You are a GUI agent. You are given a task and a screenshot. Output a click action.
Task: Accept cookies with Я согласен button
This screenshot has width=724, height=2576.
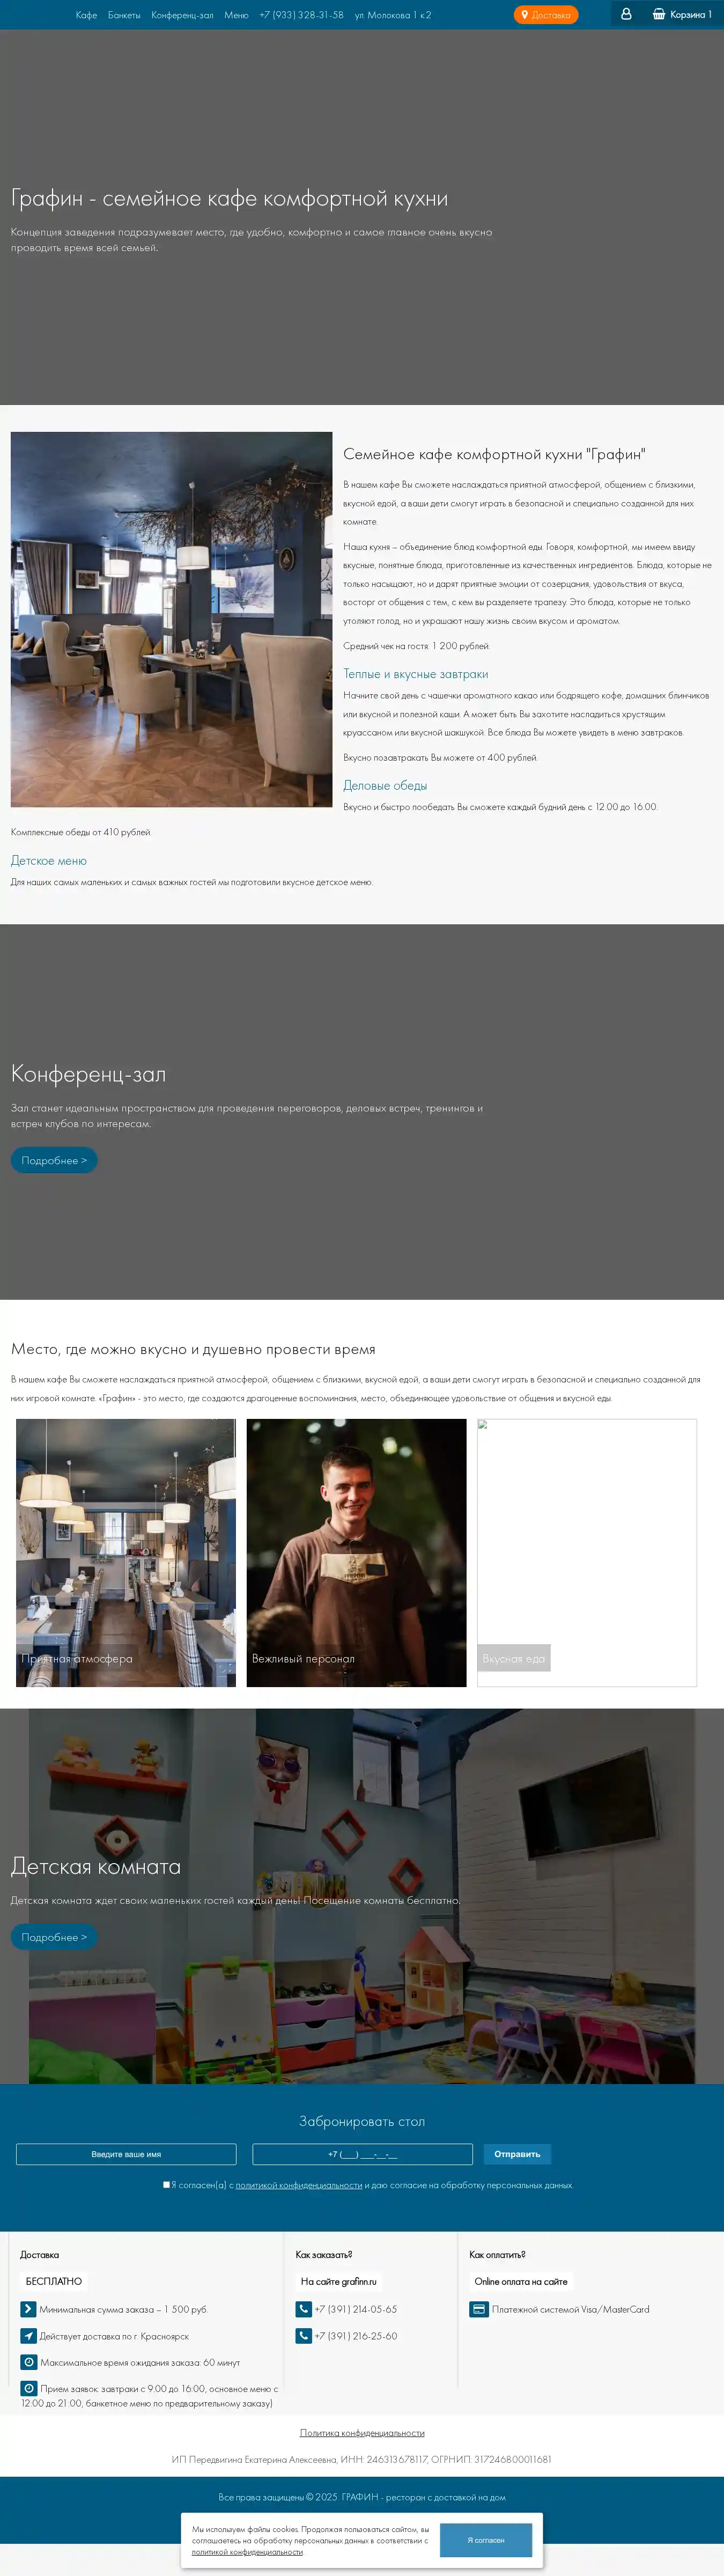(486, 2540)
